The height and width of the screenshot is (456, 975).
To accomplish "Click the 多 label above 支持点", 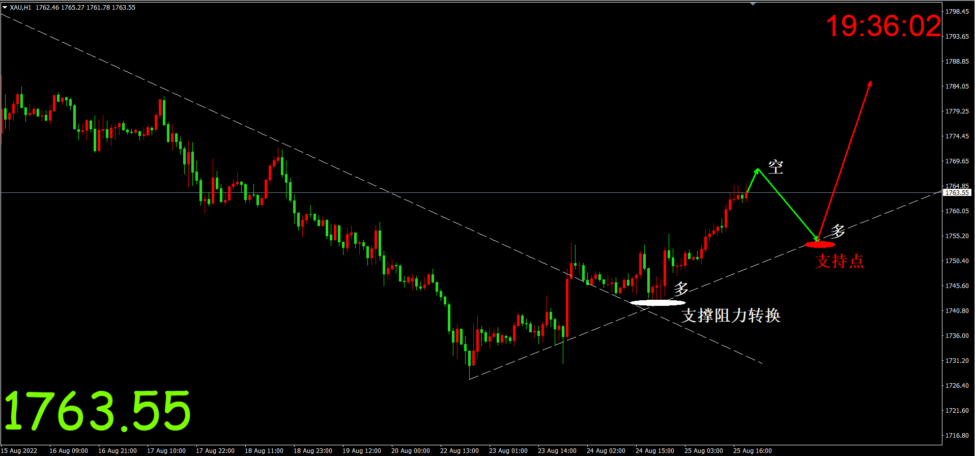I will pyautogui.click(x=838, y=231).
